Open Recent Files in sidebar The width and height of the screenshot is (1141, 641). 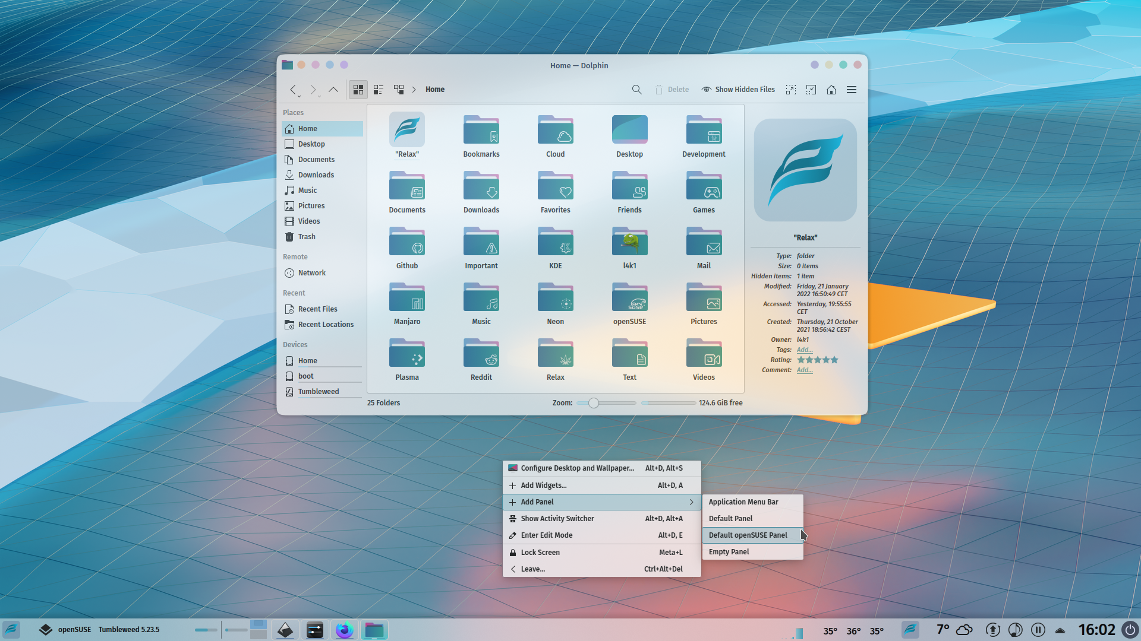point(322,309)
